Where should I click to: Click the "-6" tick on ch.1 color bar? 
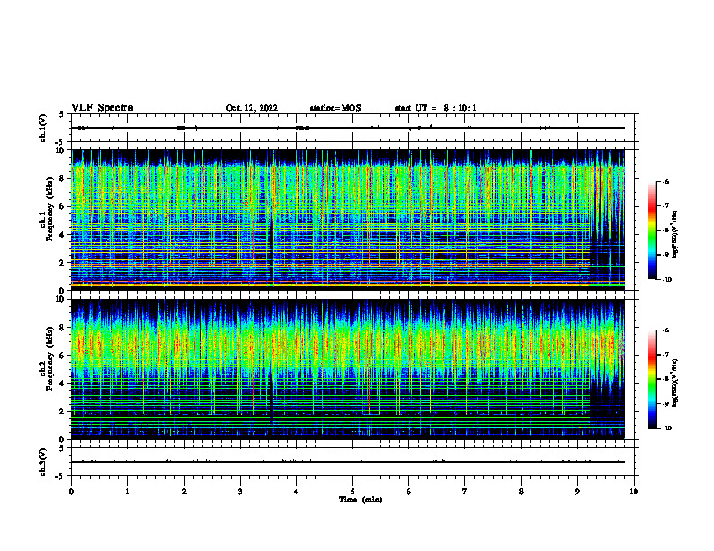[665, 182]
